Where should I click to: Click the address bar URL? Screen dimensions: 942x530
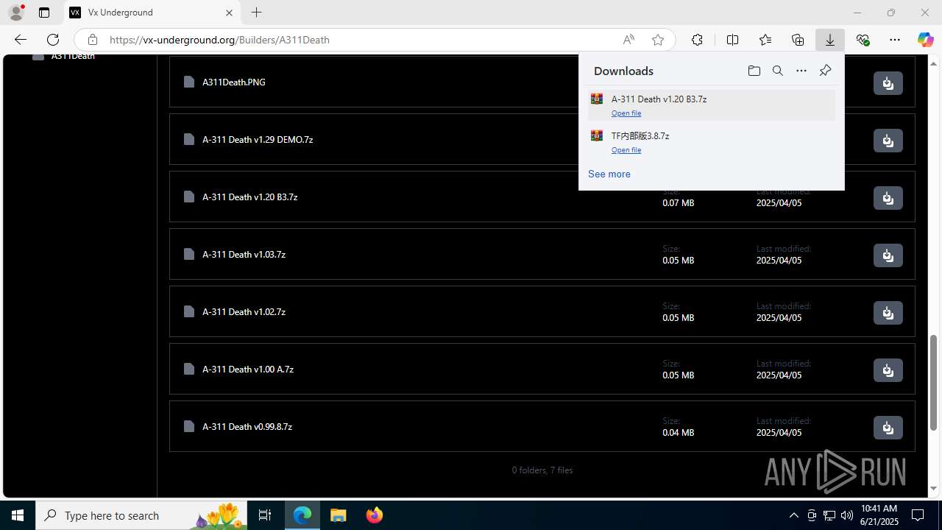pyautogui.click(x=219, y=40)
